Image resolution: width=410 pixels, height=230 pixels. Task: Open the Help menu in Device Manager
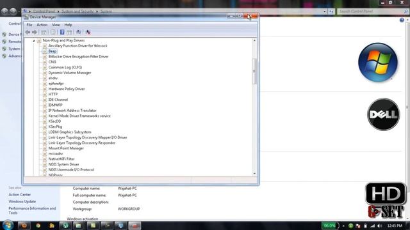(x=68, y=25)
